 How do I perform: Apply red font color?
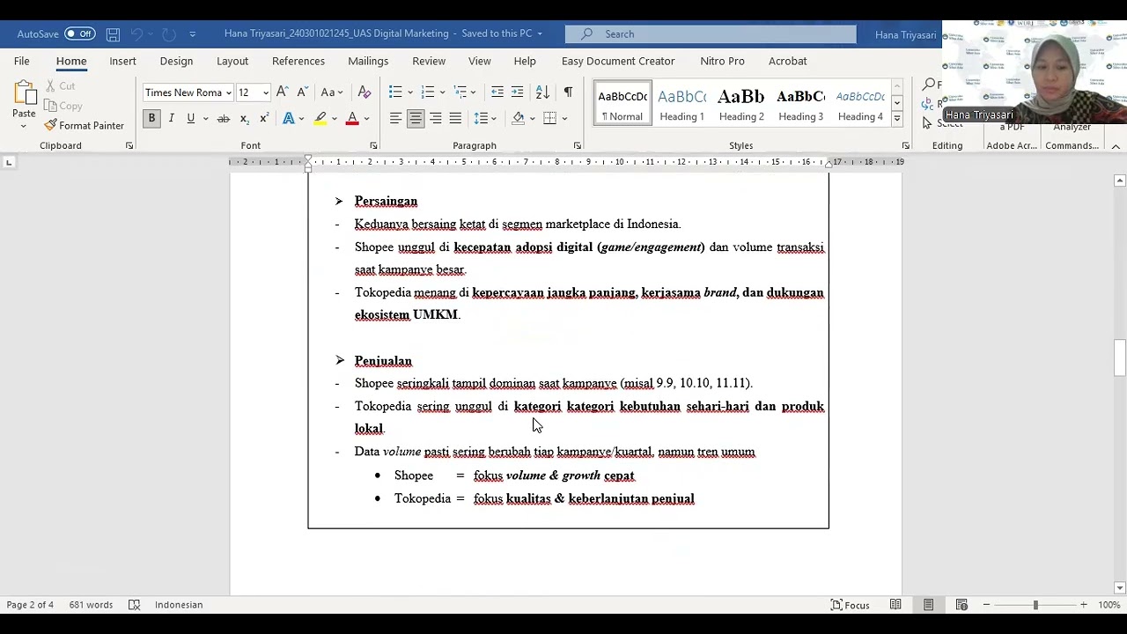click(352, 118)
